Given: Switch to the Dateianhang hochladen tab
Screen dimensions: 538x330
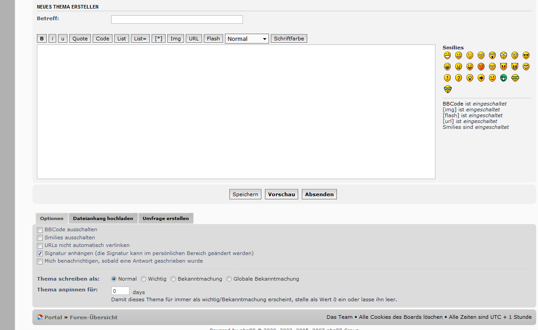Looking at the screenshot, I should point(103,219).
